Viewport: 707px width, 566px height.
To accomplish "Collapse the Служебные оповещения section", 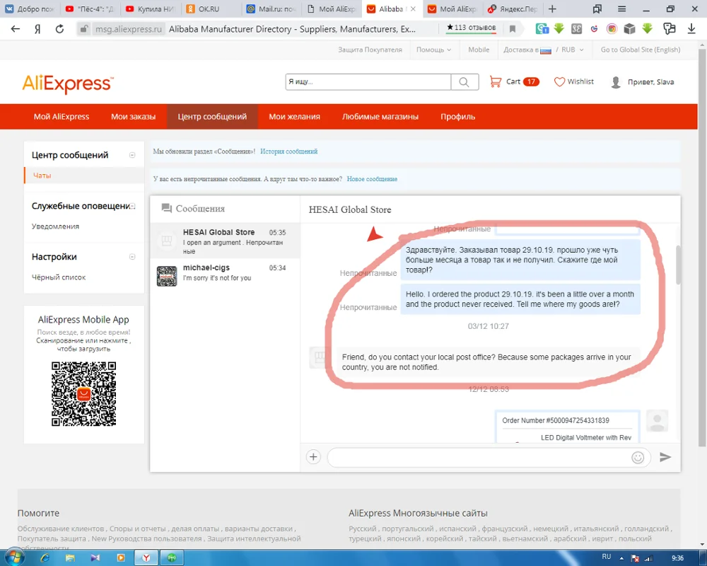I will [133, 207].
